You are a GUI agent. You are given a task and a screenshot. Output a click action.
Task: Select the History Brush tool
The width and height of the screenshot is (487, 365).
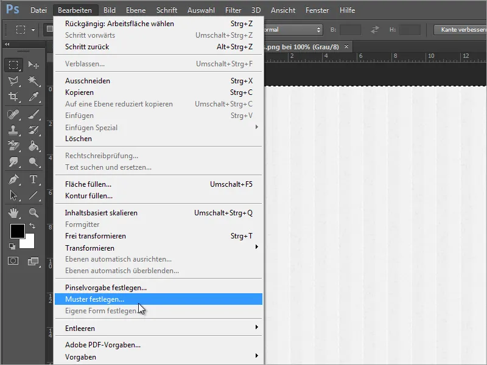click(x=33, y=130)
